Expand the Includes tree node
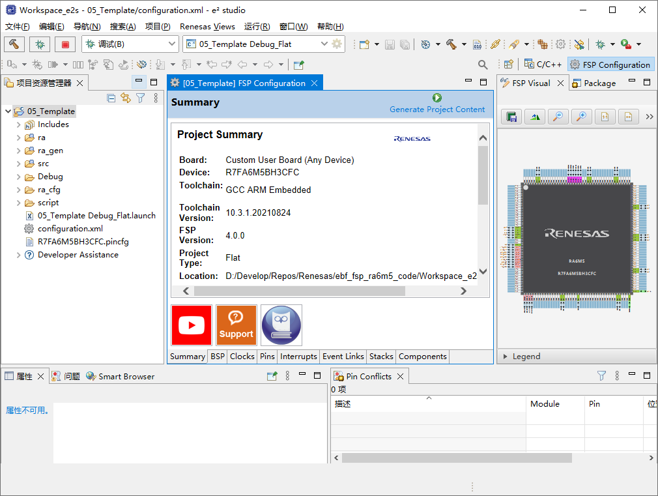The height and width of the screenshot is (496, 658). pyautogui.click(x=18, y=124)
